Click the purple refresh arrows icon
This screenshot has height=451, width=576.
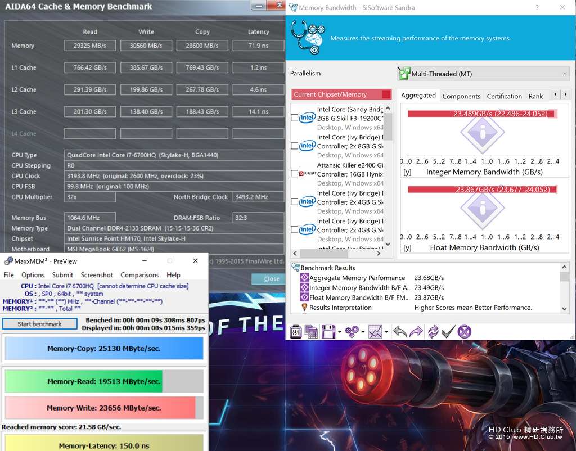click(433, 332)
